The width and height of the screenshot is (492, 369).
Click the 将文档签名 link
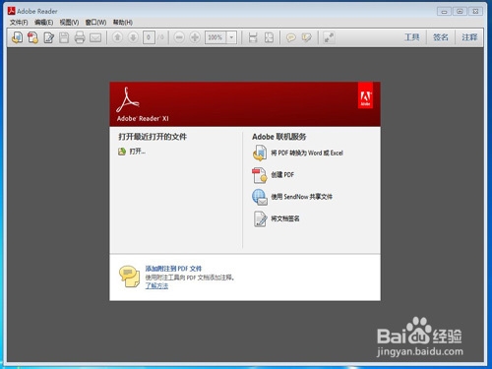[x=285, y=218]
